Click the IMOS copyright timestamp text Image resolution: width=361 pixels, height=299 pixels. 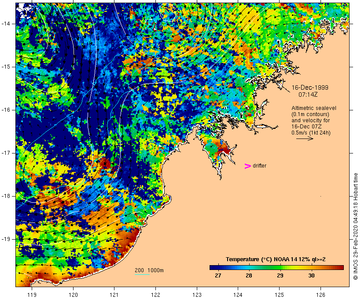pos(355,226)
